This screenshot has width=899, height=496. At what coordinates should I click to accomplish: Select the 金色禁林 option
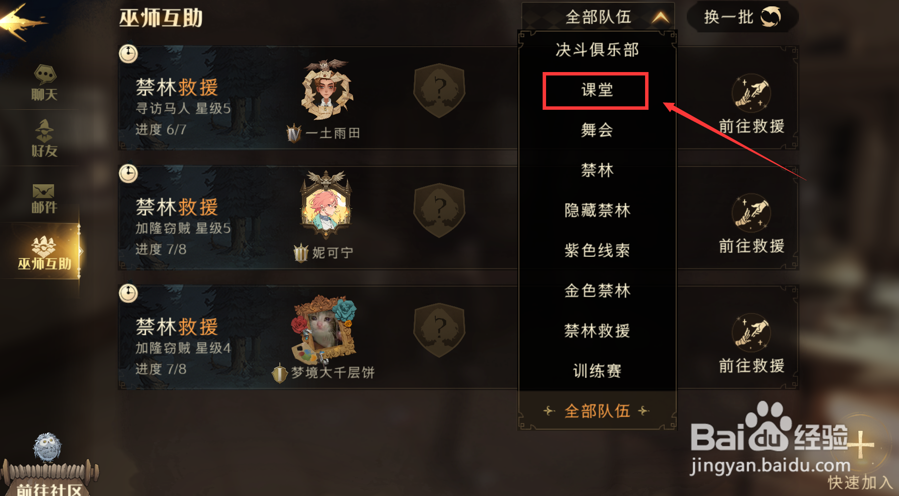[597, 291]
